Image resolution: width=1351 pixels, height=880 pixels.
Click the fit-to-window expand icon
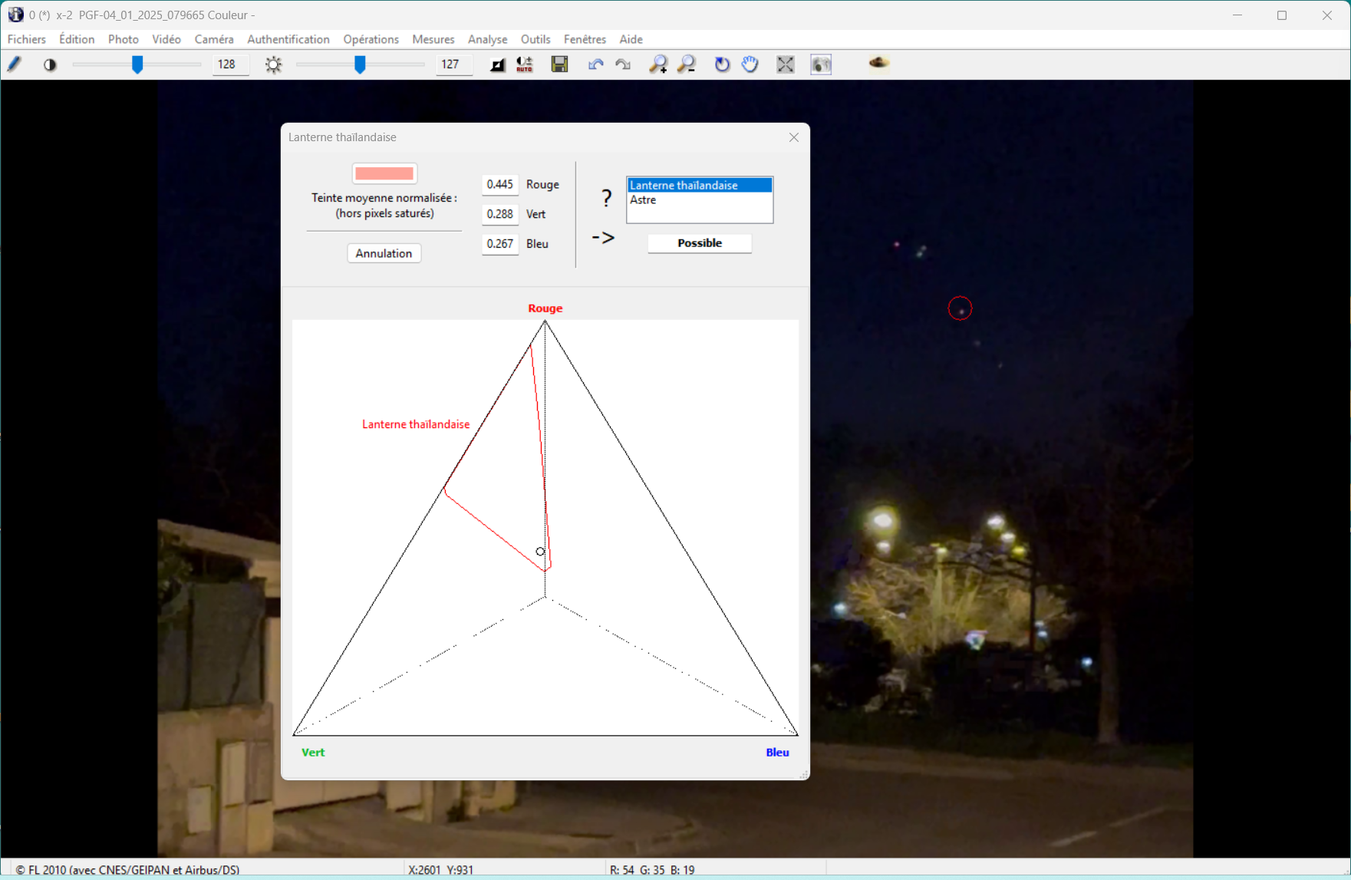pyautogui.click(x=786, y=64)
